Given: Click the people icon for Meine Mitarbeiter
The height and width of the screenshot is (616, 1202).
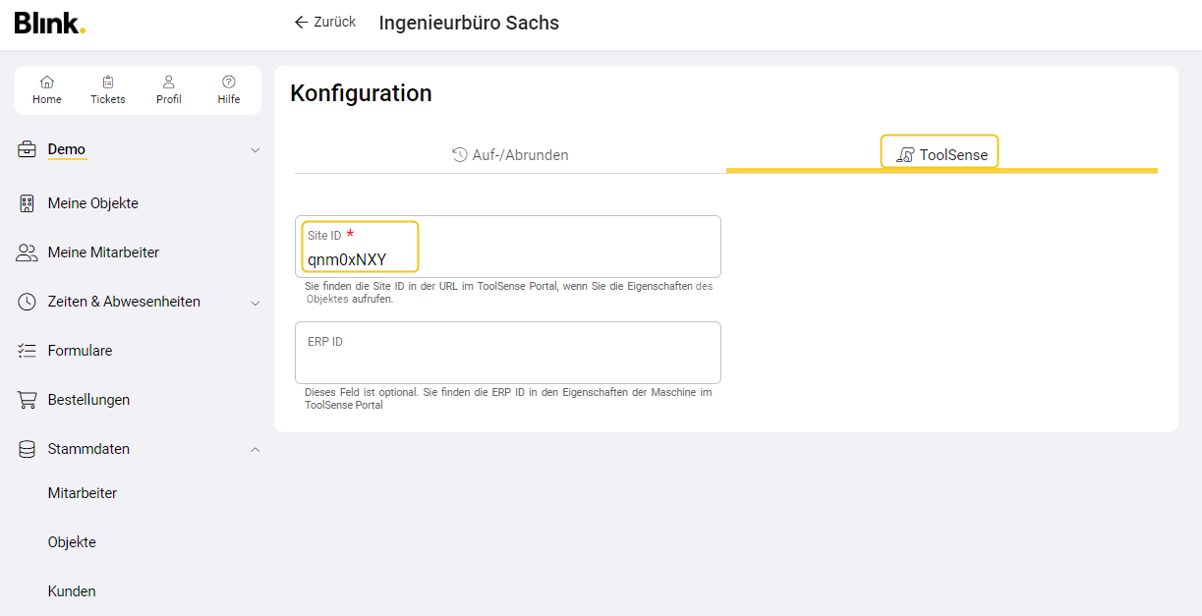Looking at the screenshot, I should pos(28,252).
